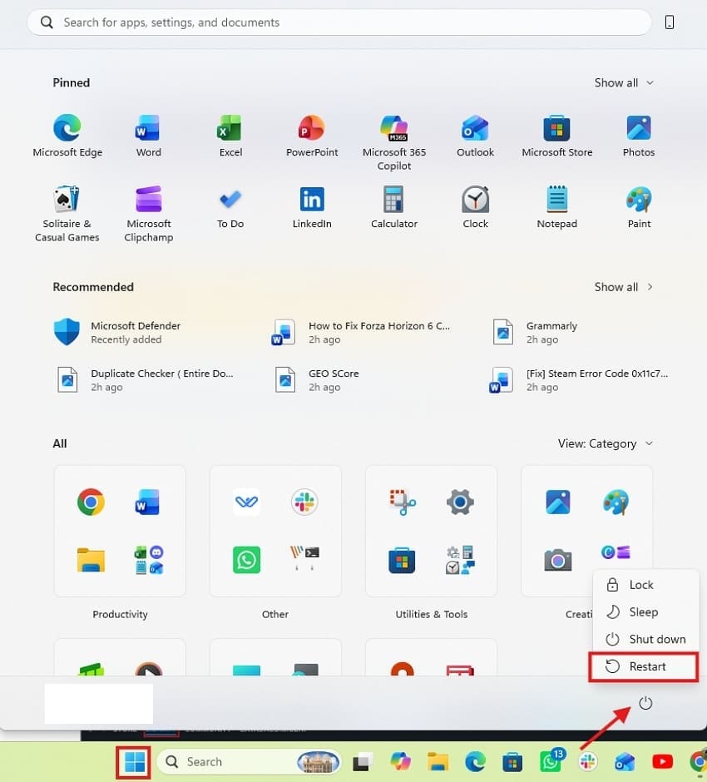Show all Recommended items
707x782 pixels.
pyautogui.click(x=624, y=287)
